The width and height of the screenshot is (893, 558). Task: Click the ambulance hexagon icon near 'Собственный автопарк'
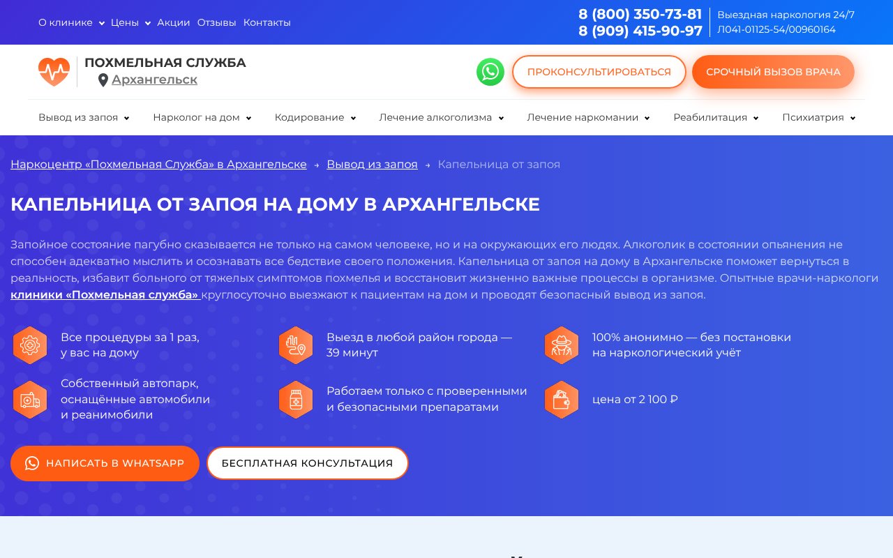pos(30,399)
